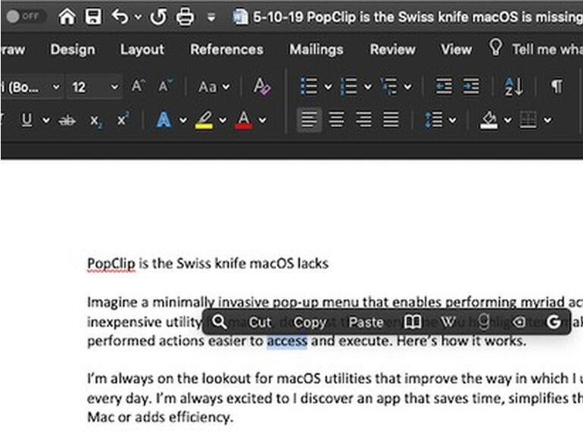Open bullet library dropdown arrow
The height and width of the screenshot is (432, 583).
tap(328, 87)
